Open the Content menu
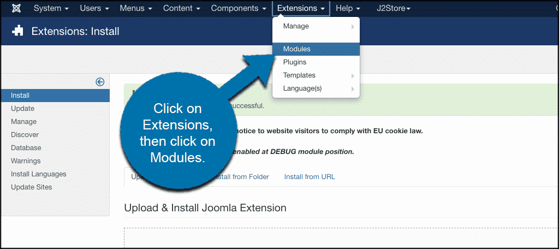The width and height of the screenshot is (559, 249). coord(181,8)
